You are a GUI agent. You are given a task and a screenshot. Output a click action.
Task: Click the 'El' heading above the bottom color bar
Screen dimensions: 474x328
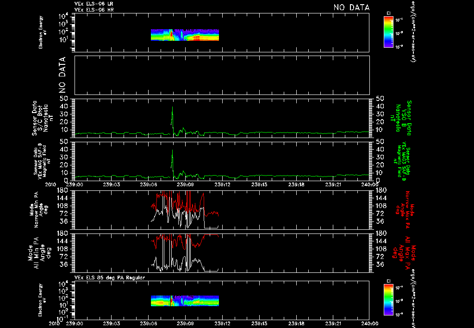388,281
